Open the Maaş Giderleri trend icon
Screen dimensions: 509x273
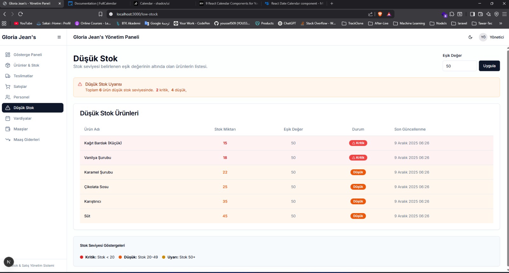8,140
